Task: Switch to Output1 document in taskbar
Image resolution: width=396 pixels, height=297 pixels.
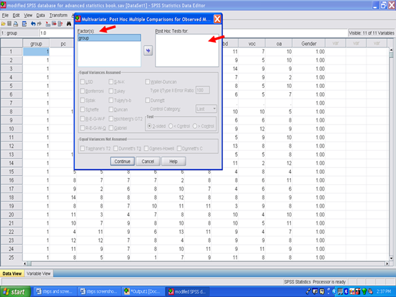Action: coord(143,291)
